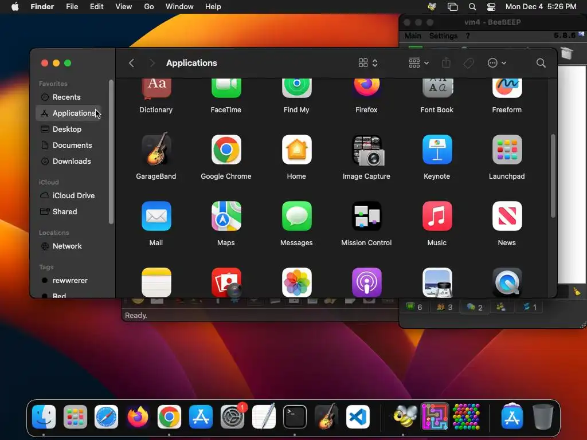Click the Finder sidebar scrollbar
587x440 pixels.
tap(111, 152)
